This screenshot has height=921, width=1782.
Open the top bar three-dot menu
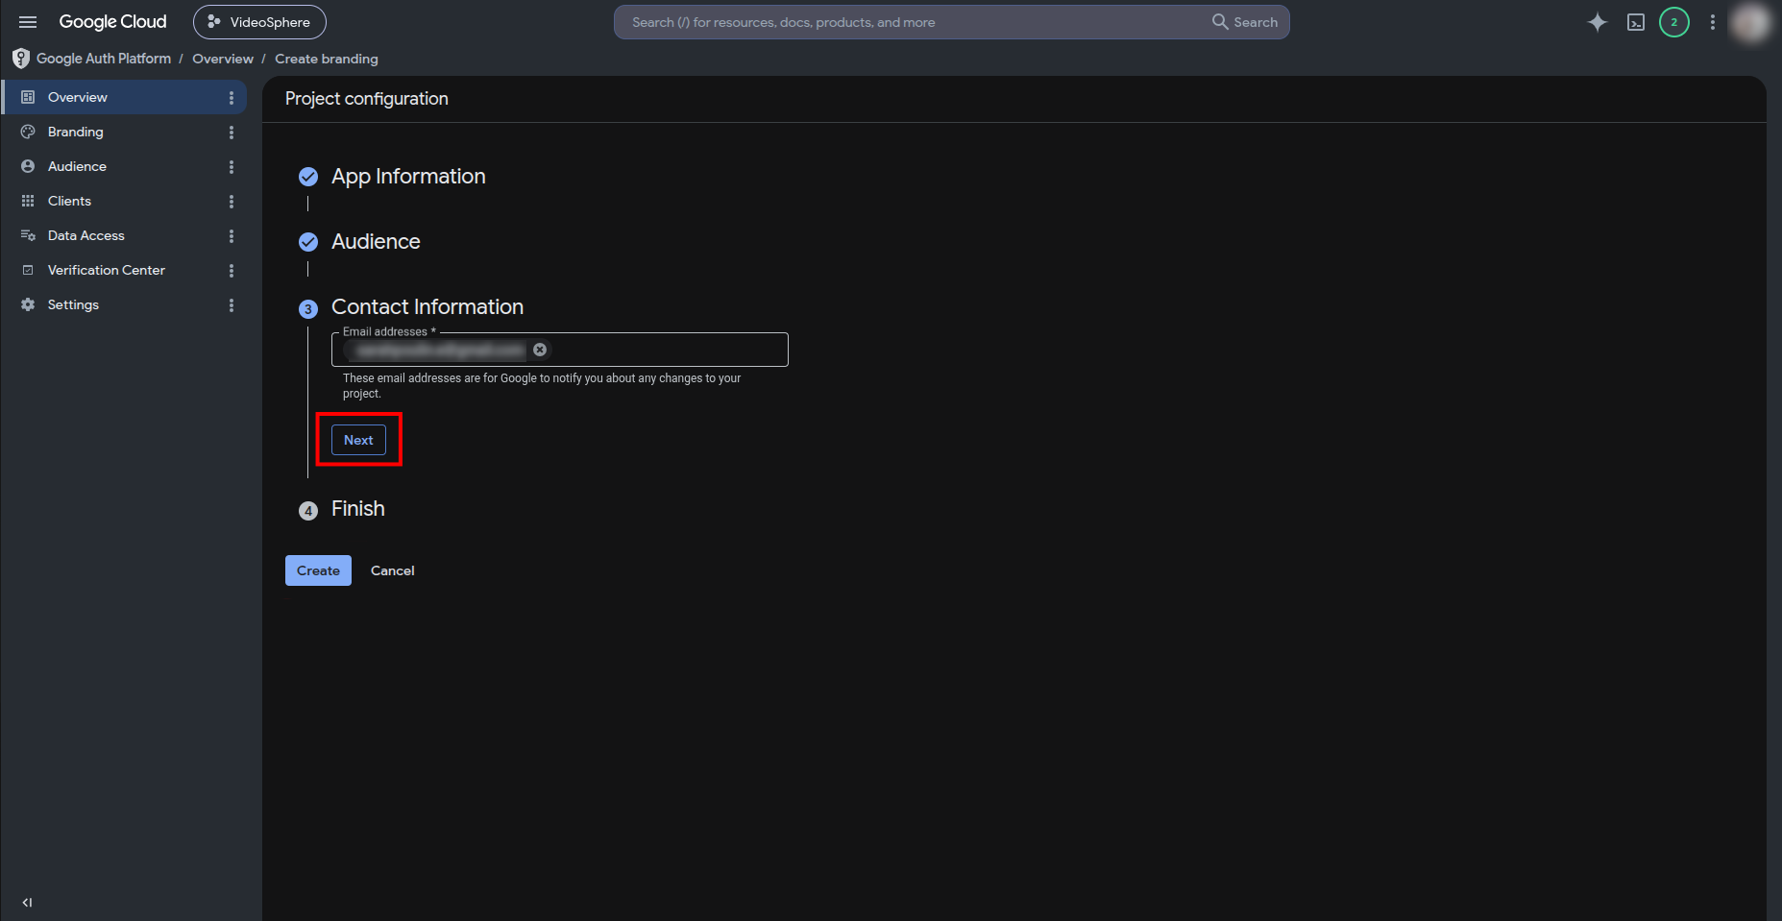(x=1713, y=22)
